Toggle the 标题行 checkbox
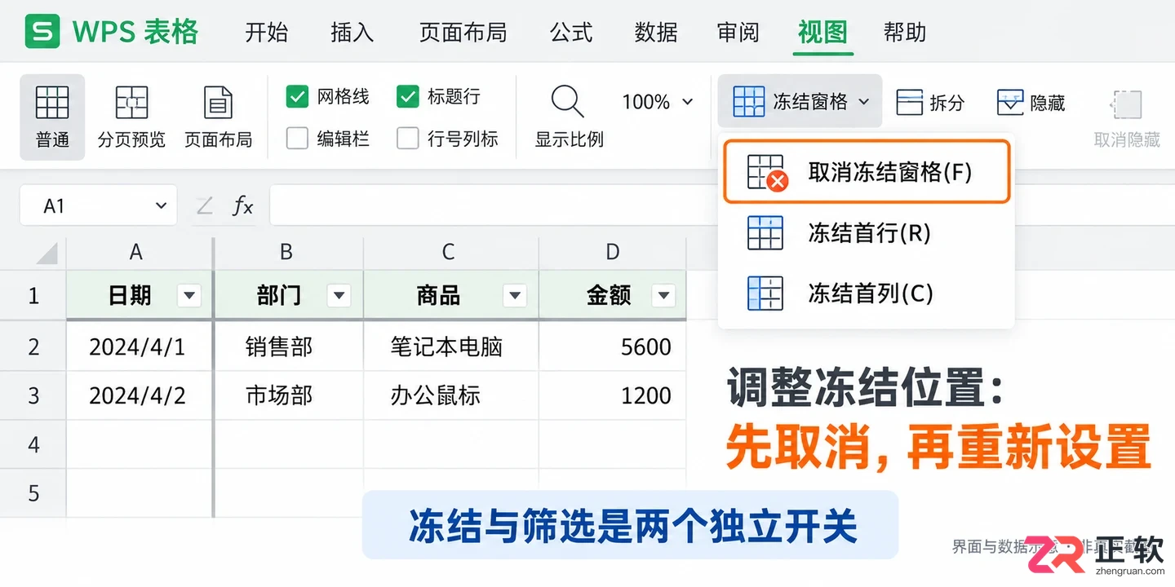Image resolution: width=1175 pixels, height=587 pixels. coord(407,96)
